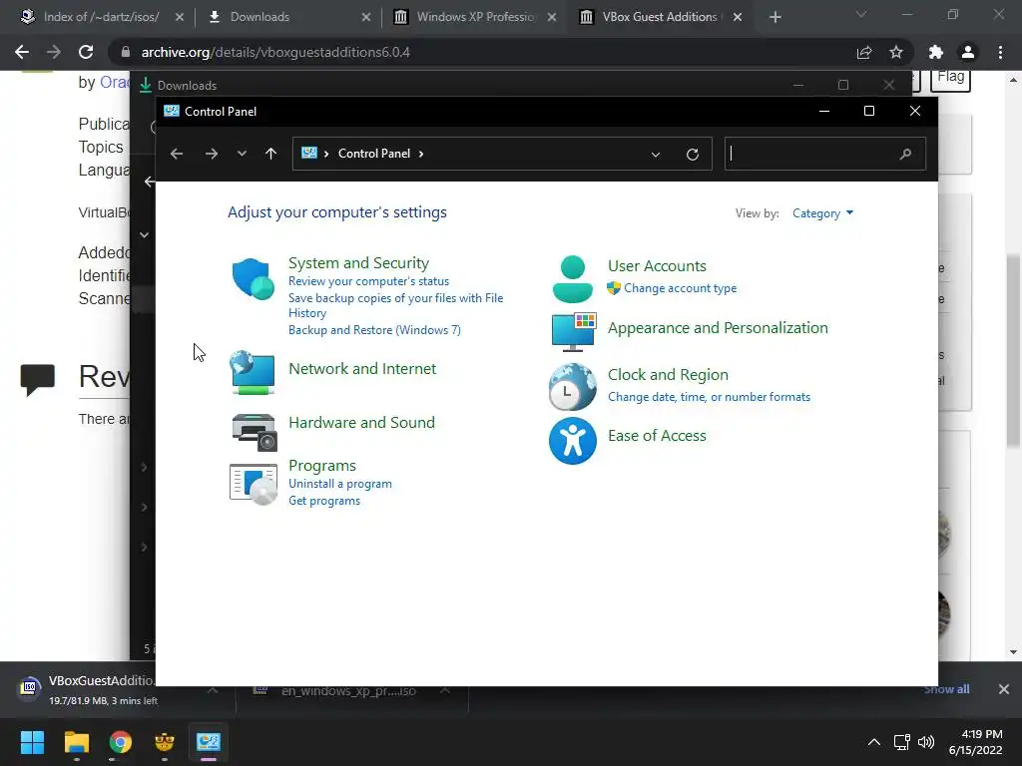Go forward in Control Panel navigation

tap(212, 154)
